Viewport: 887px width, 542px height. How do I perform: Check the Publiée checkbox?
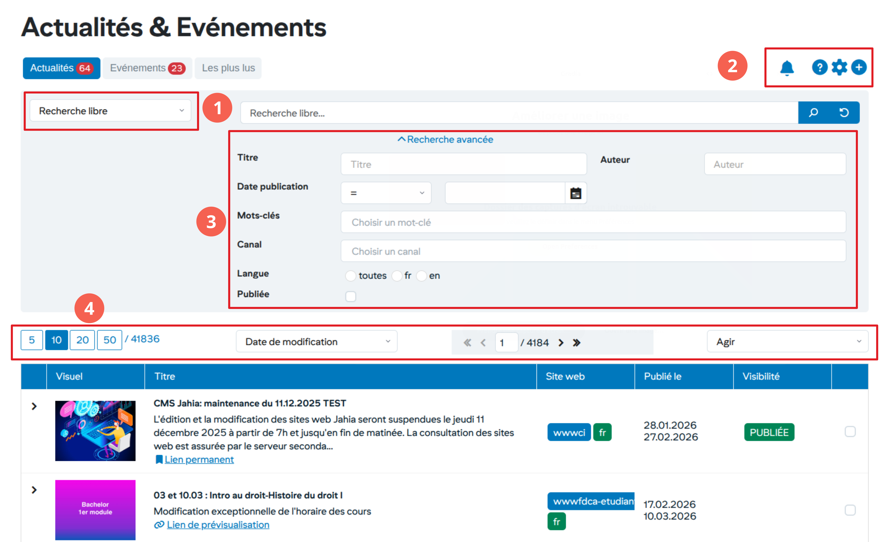pyautogui.click(x=350, y=296)
